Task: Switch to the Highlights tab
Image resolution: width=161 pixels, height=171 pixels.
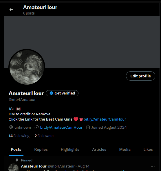Action: pyautogui.click(x=70, y=149)
